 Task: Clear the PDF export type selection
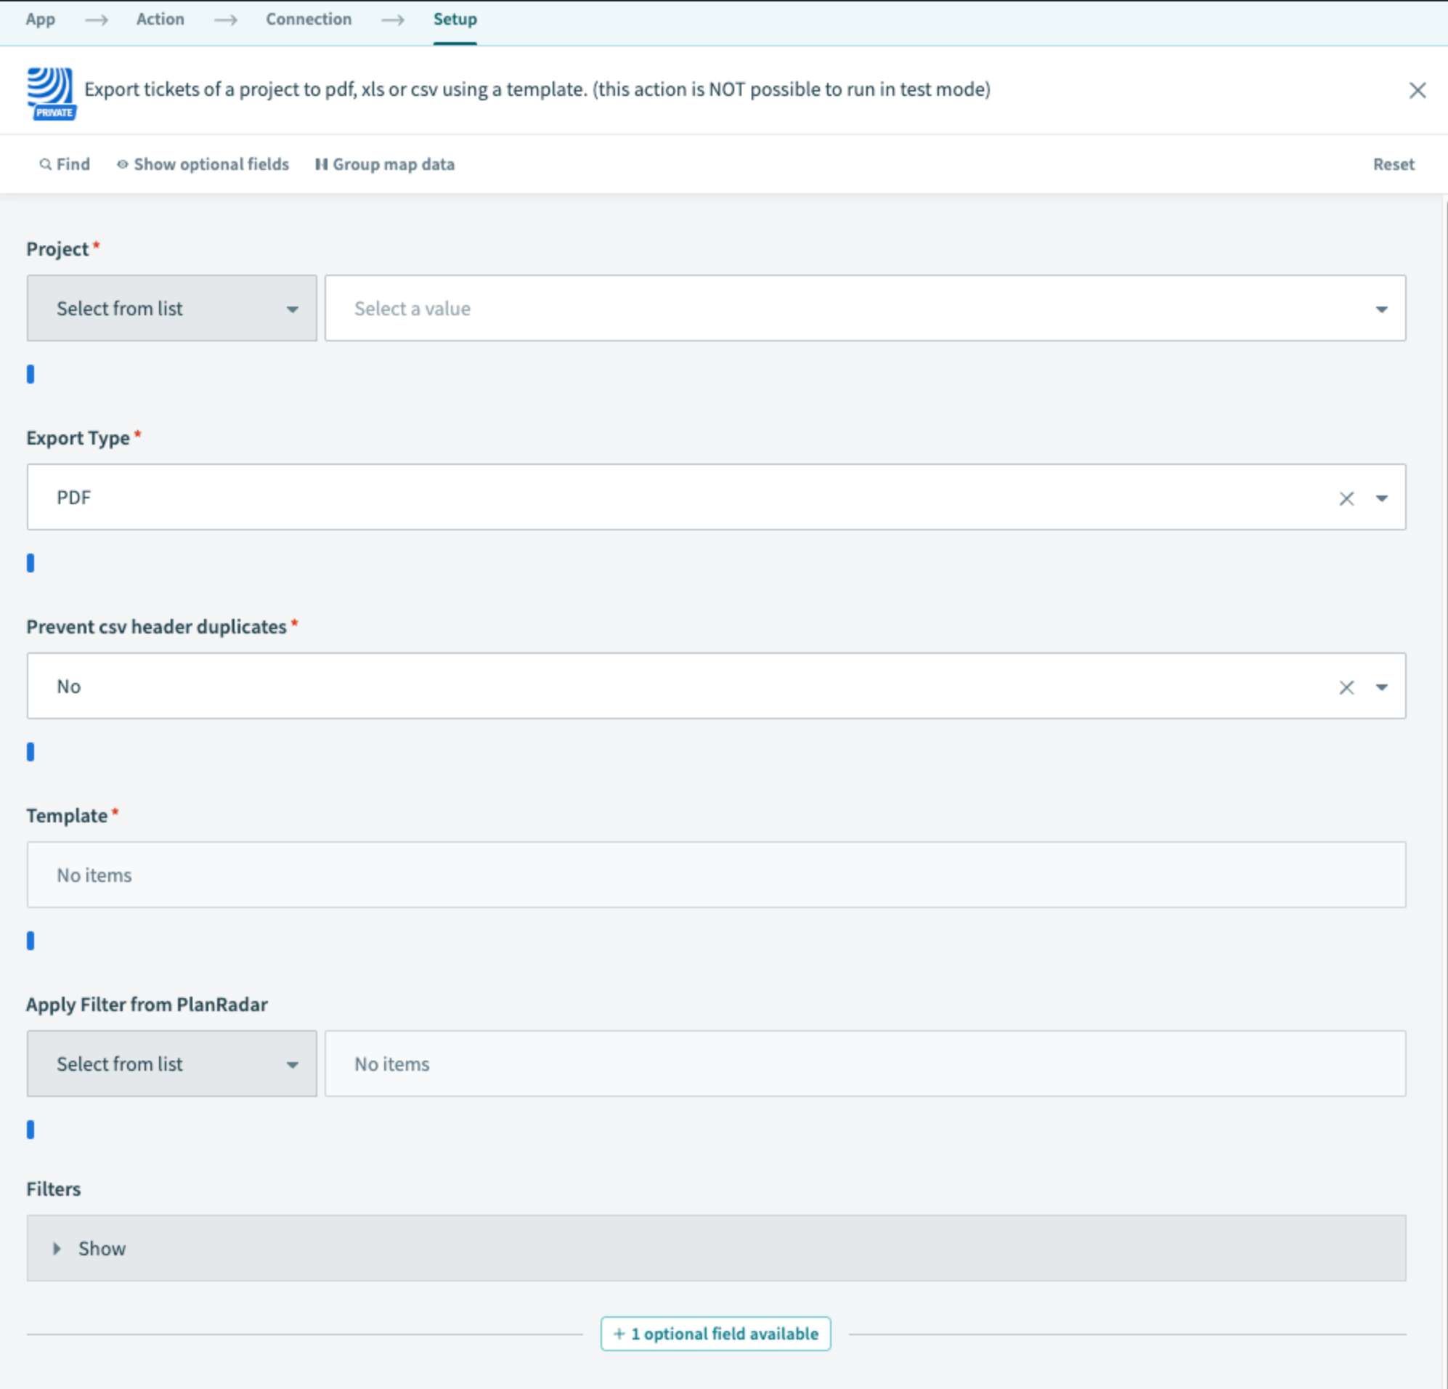click(x=1346, y=498)
